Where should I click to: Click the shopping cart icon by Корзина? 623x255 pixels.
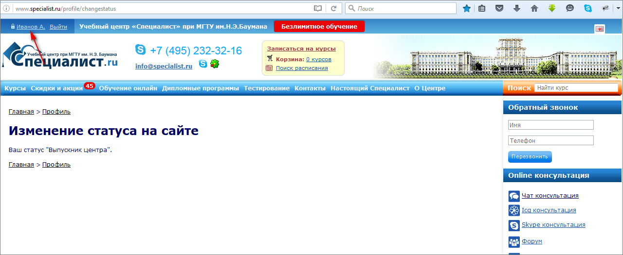(270, 59)
